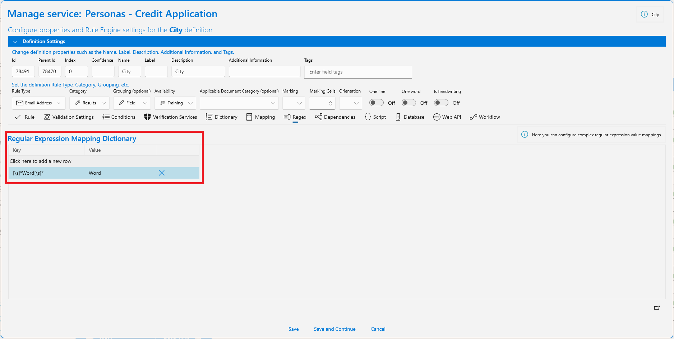Click the Dependencies tab icon

click(319, 117)
